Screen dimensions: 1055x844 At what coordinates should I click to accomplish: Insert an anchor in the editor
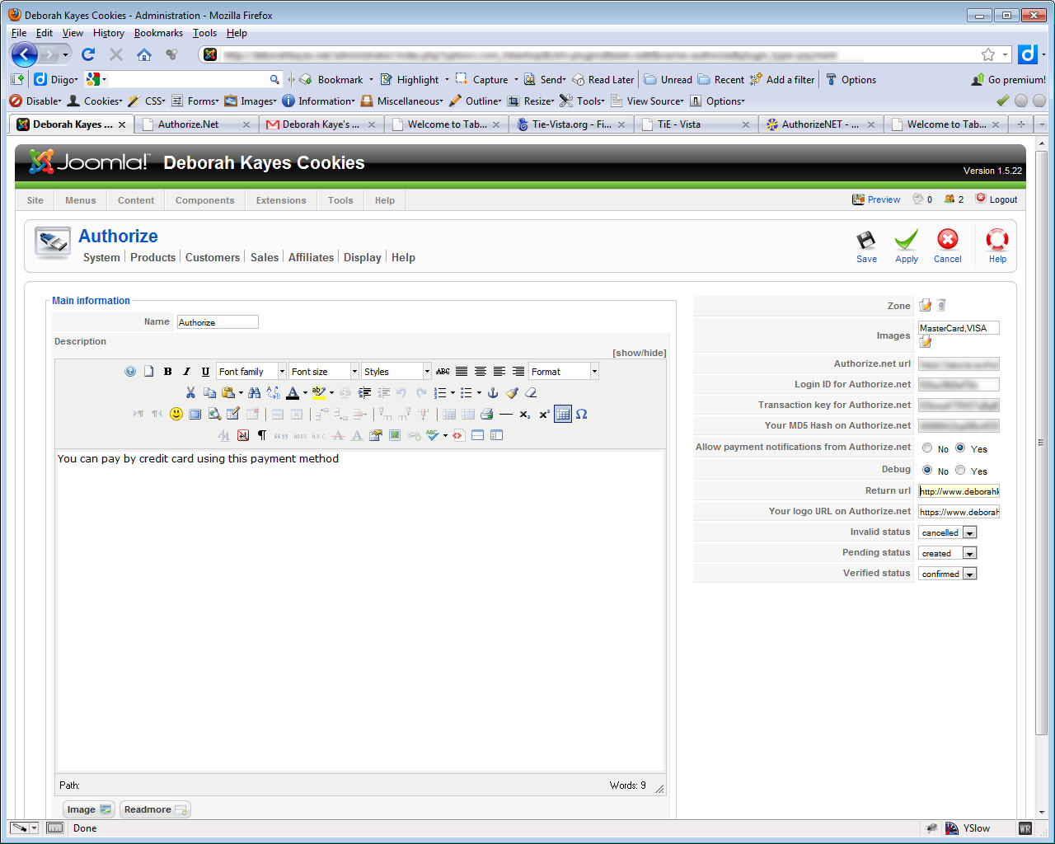[x=493, y=393]
